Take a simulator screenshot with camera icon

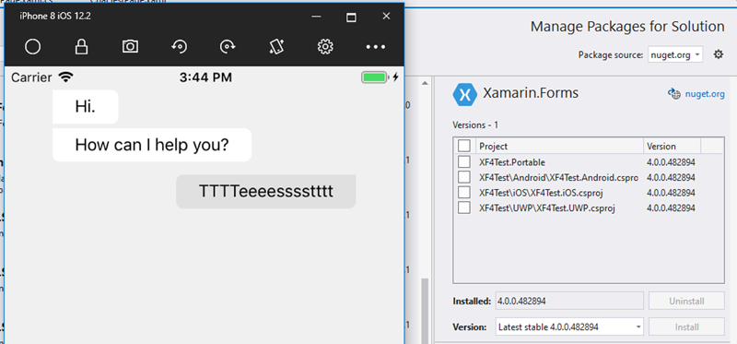[130, 46]
